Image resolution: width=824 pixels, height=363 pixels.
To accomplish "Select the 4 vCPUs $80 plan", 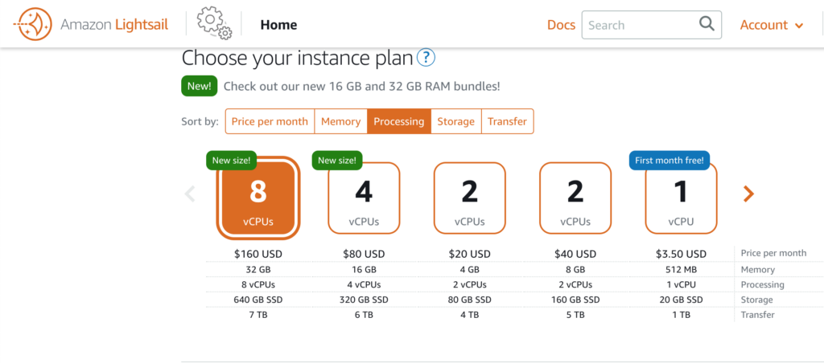I will click(x=364, y=198).
